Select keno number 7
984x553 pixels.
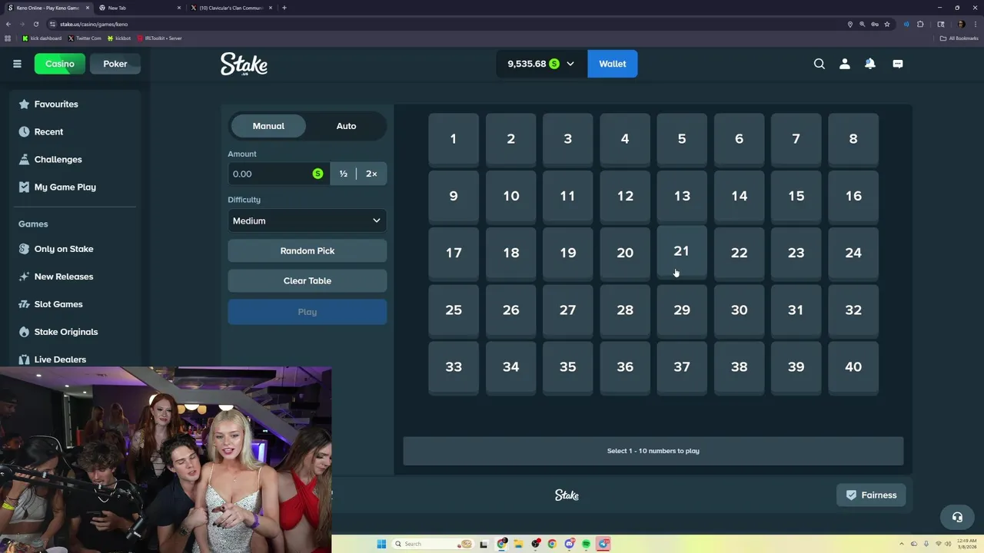point(796,139)
